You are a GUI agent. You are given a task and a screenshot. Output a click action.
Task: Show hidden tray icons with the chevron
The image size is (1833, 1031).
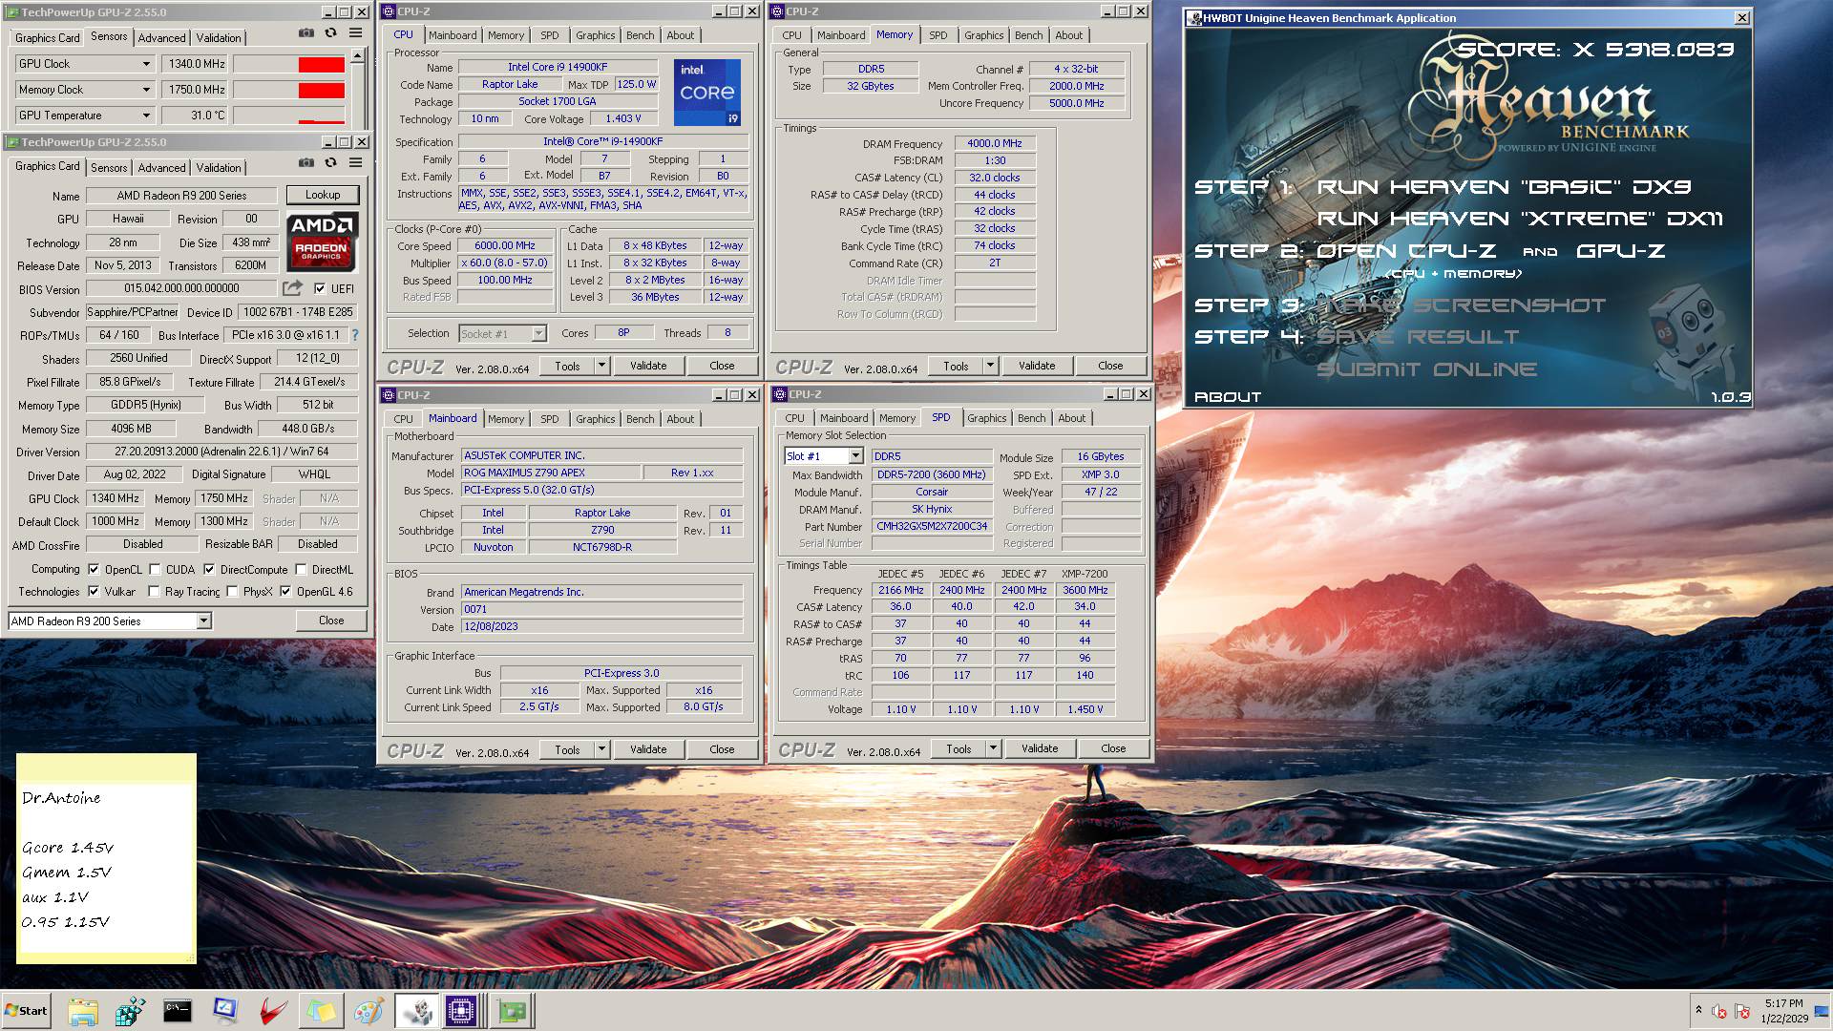[1698, 1009]
